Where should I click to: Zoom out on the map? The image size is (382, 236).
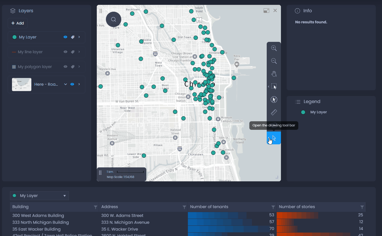(274, 61)
